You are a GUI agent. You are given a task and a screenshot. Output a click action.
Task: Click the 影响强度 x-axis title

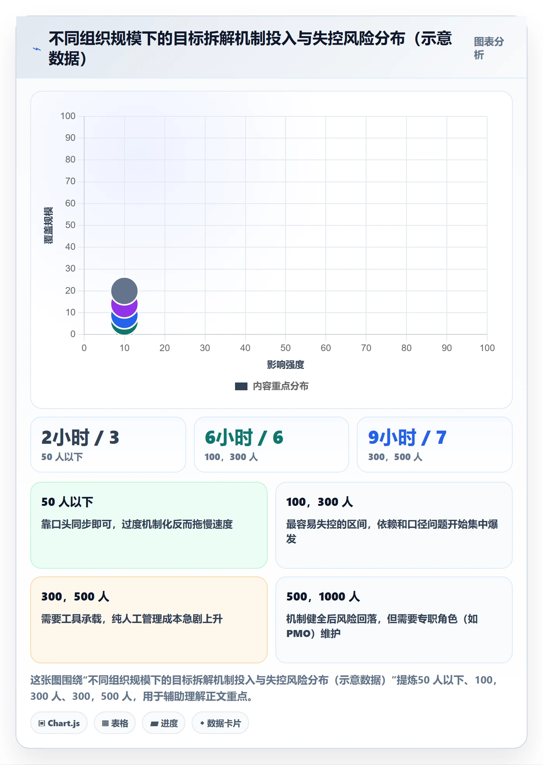(285, 365)
